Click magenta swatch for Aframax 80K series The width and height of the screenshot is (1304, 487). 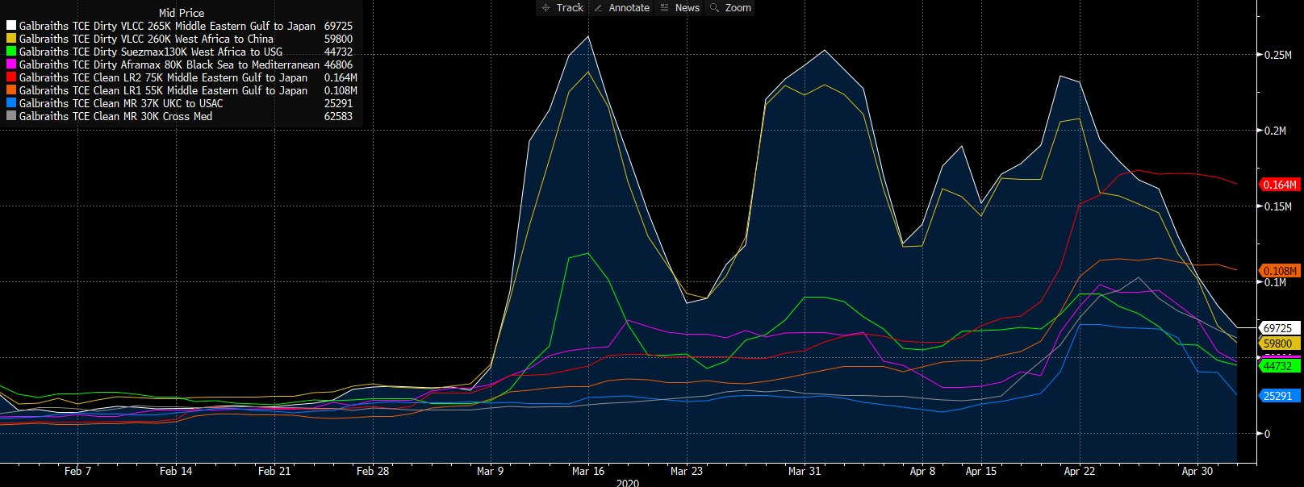pos(11,65)
